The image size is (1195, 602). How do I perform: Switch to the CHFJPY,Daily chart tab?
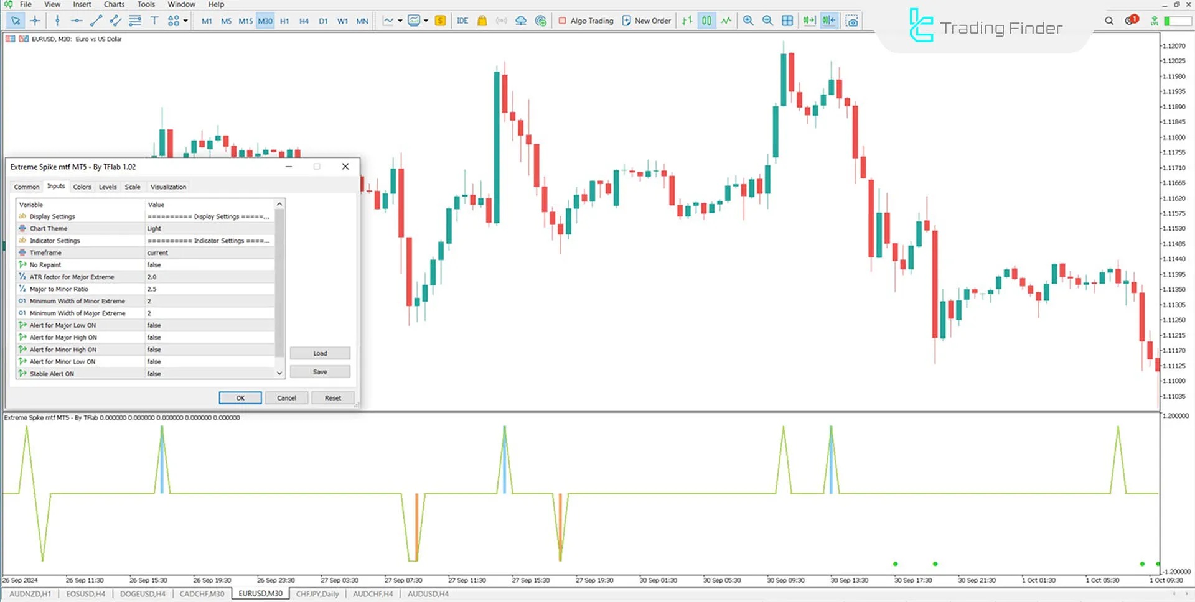pos(318,594)
